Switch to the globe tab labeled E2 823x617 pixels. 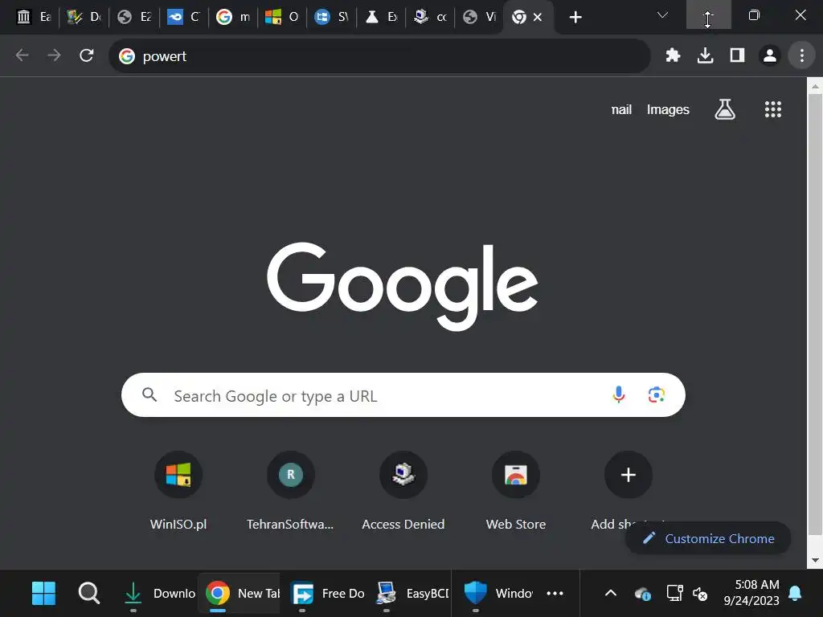134,18
